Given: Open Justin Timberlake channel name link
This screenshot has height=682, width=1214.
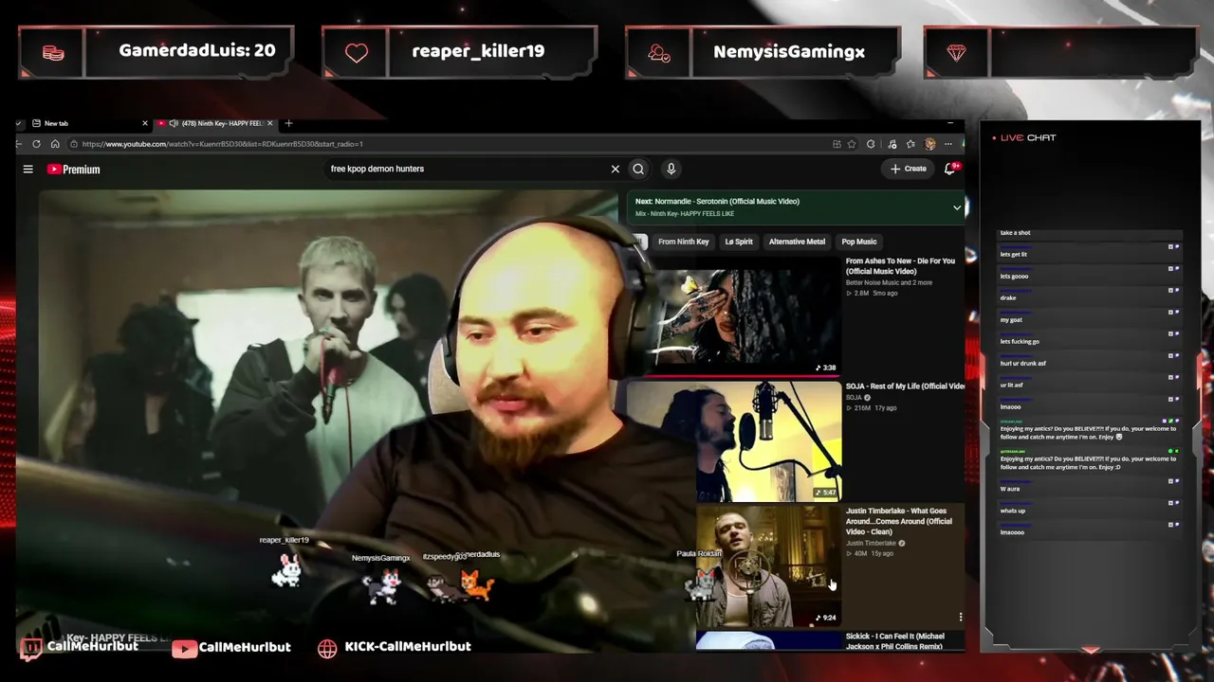Looking at the screenshot, I should coord(871,544).
